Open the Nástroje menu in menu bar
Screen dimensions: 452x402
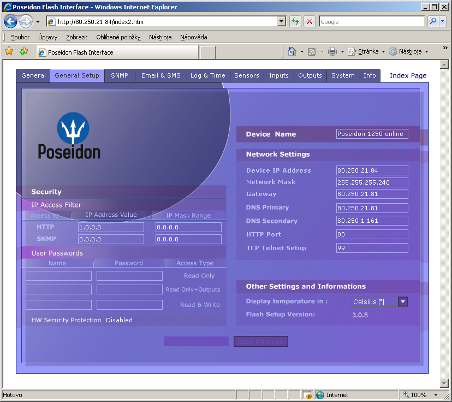click(x=160, y=37)
